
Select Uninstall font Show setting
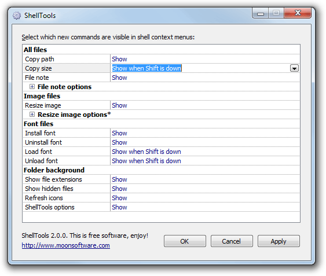(119, 142)
